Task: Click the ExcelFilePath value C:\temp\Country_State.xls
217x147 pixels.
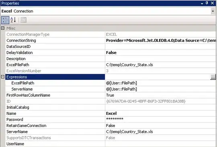Action: pos(129,65)
